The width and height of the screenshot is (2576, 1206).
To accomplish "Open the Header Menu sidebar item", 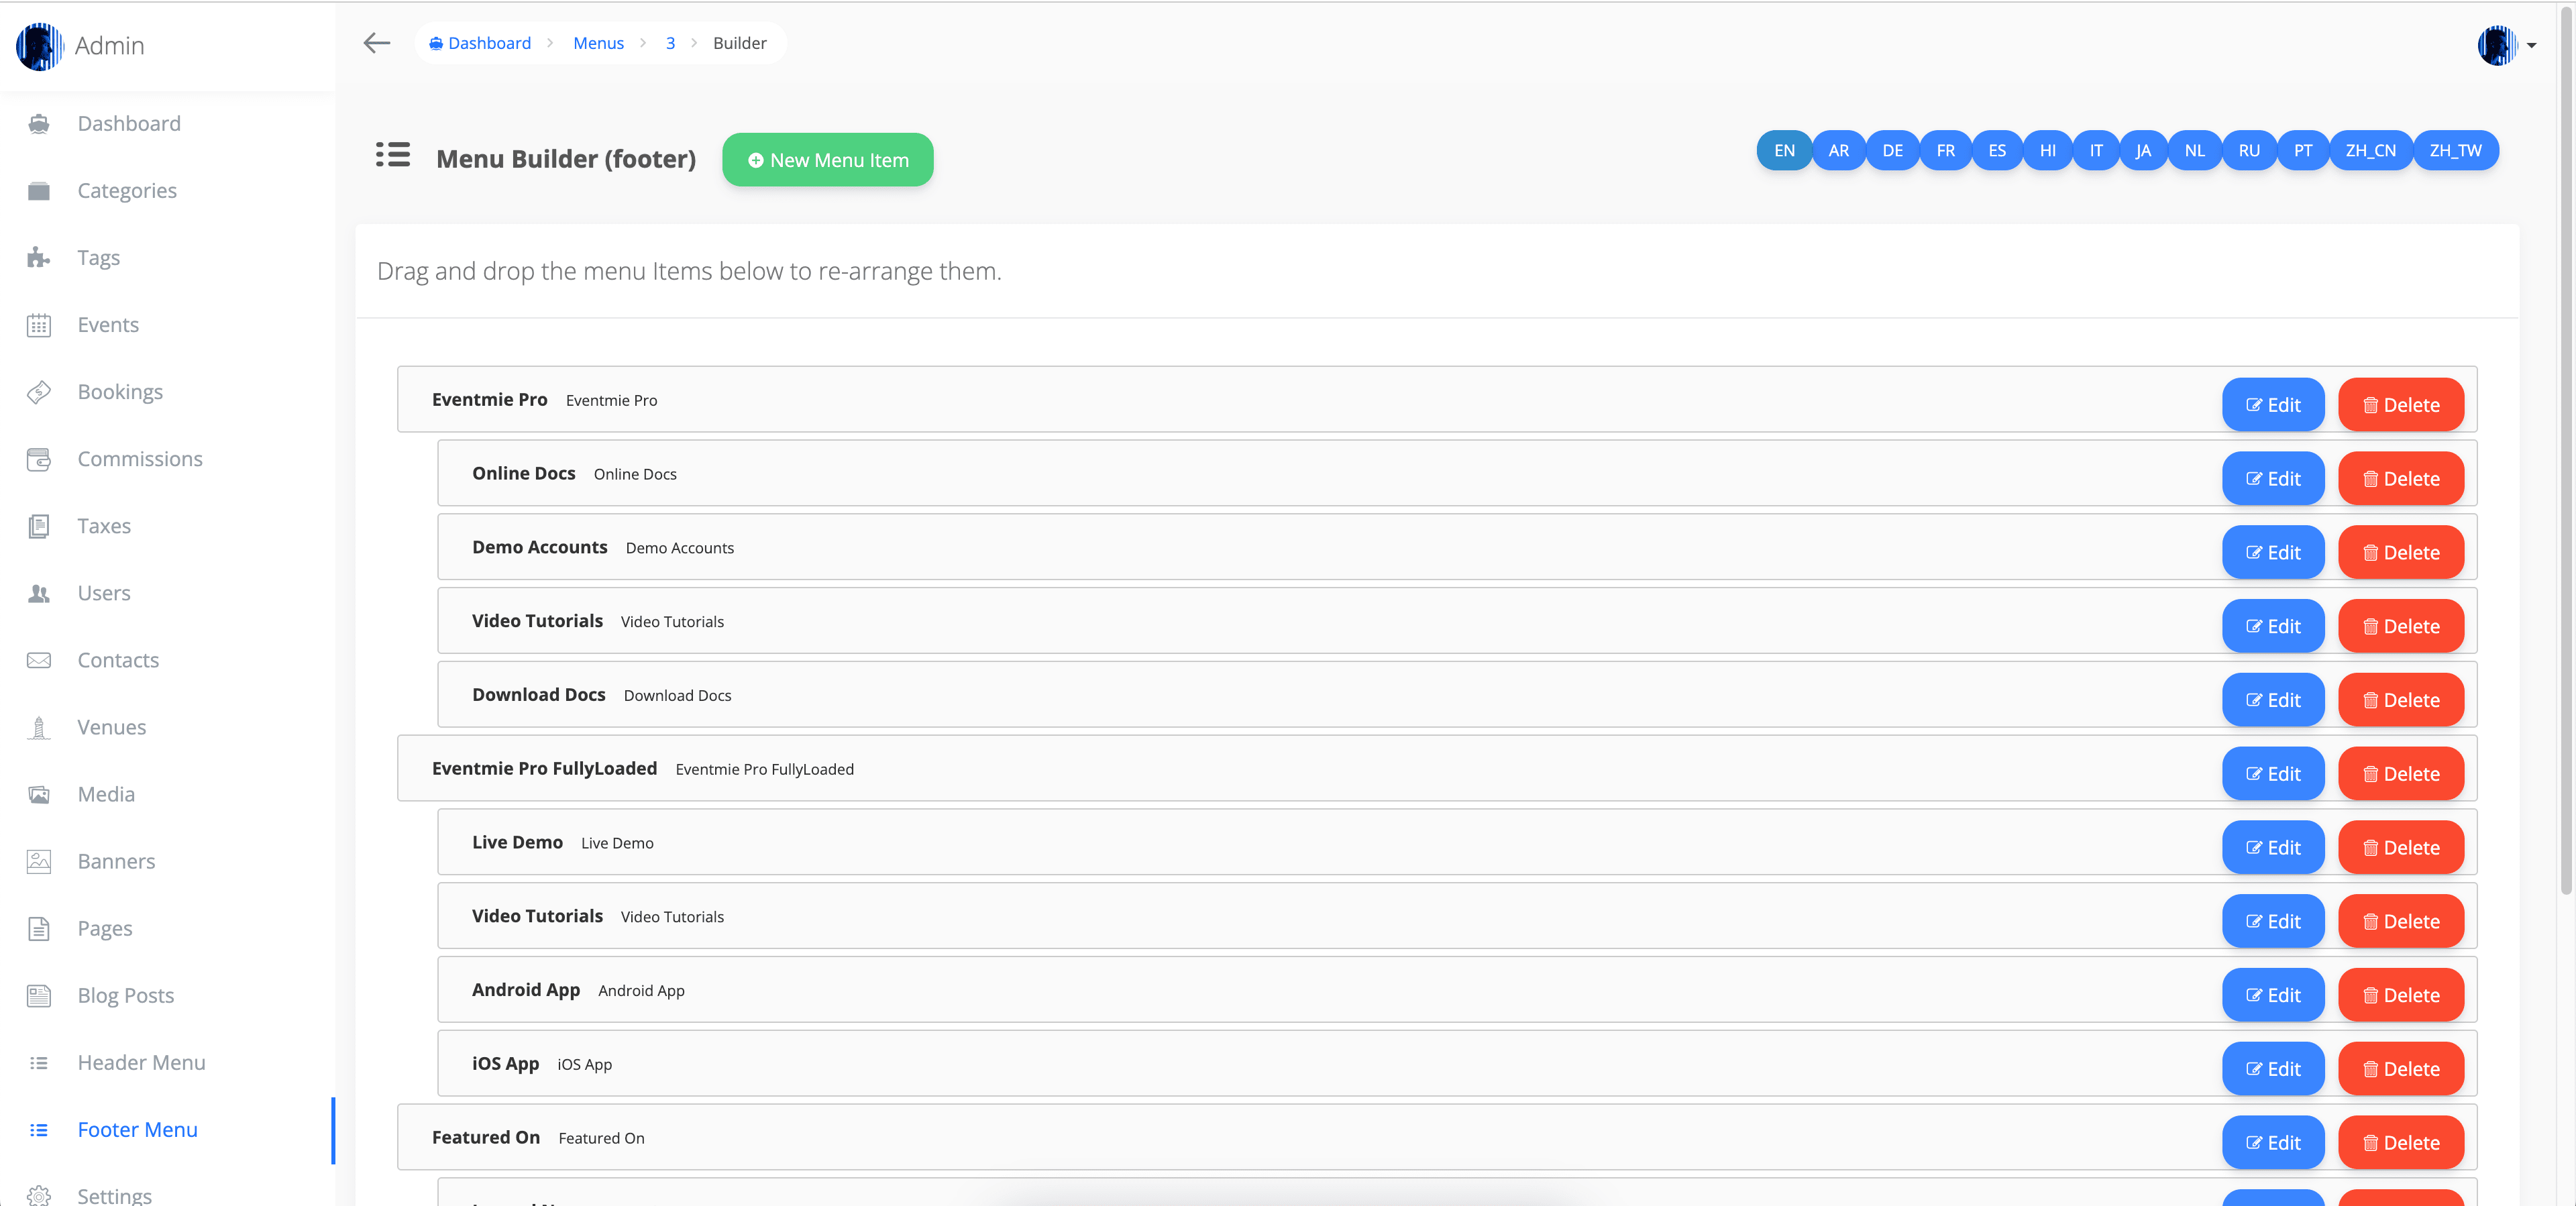I will 141,1062.
